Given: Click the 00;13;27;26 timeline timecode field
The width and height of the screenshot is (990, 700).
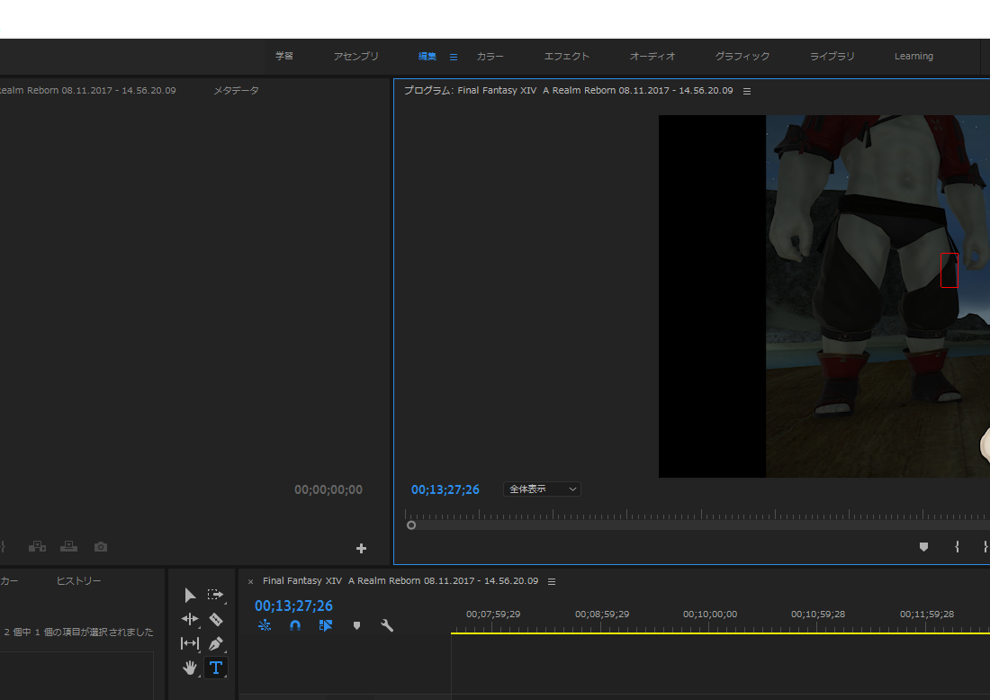Looking at the screenshot, I should pyautogui.click(x=292, y=606).
